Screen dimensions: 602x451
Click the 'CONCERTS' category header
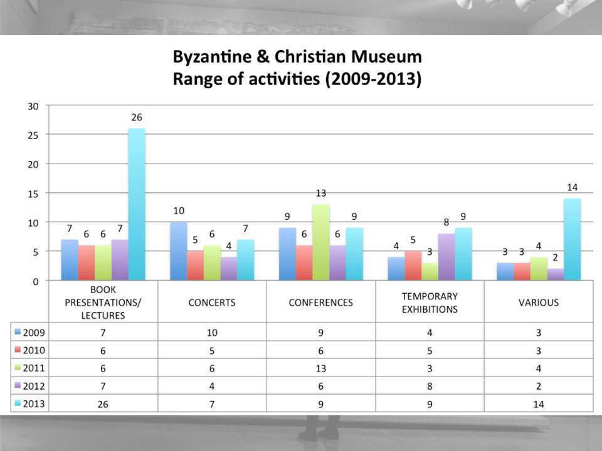tap(212, 303)
